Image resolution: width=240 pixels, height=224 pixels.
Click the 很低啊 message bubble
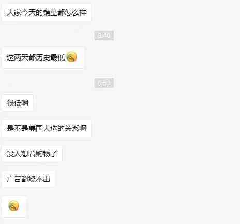pos(18,103)
